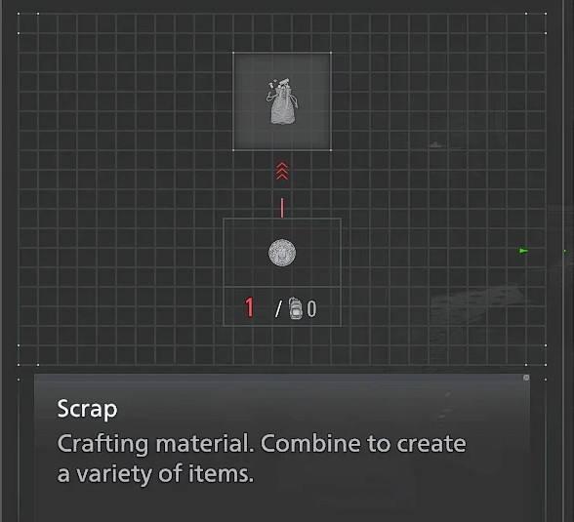Click the backpack inventory icon
Viewport: 574px width, 522px height.
point(296,308)
